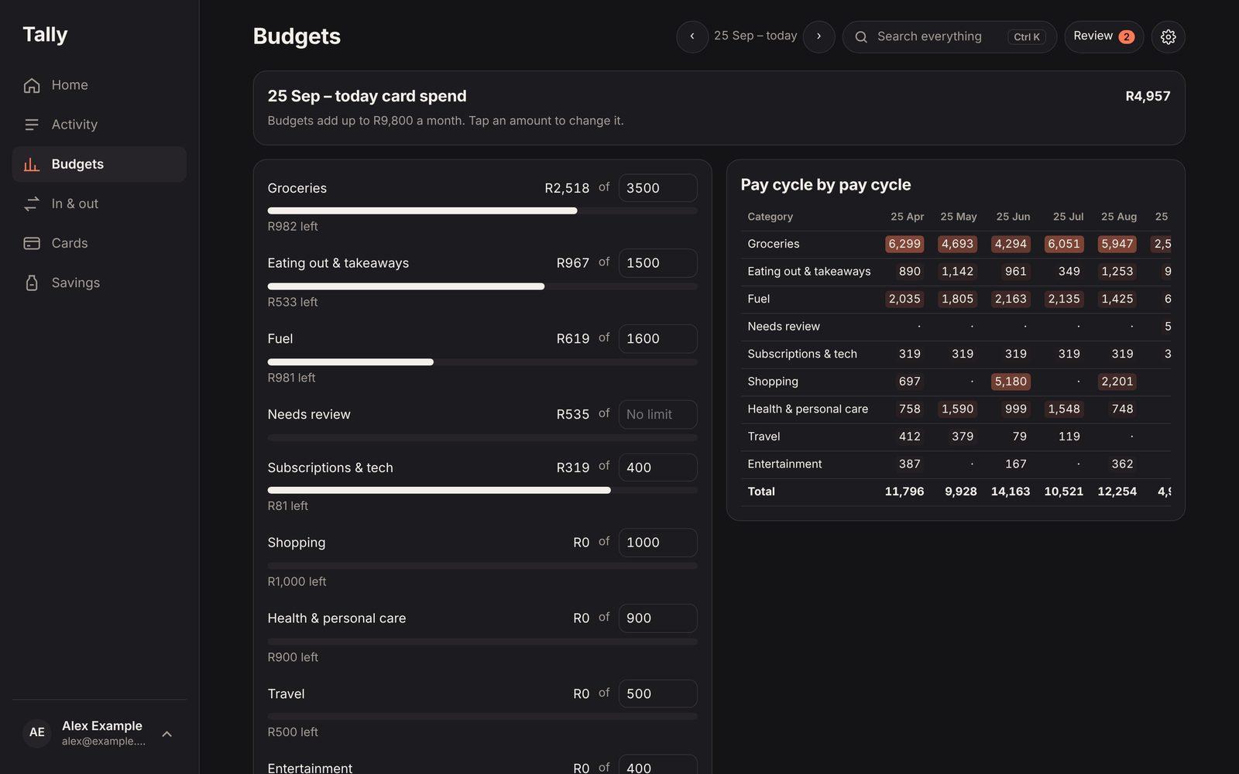Select the Budgets nav label

77,164
